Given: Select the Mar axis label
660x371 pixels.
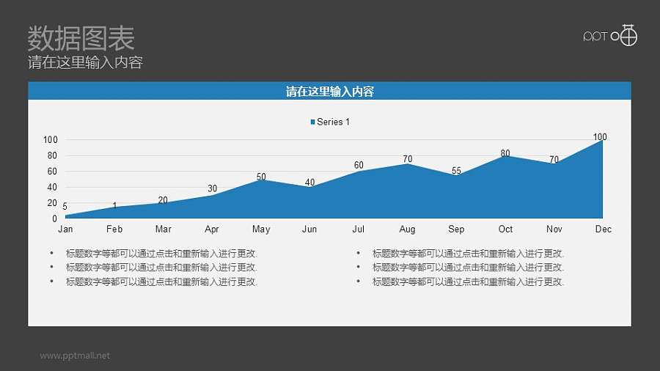Looking at the screenshot, I should [x=164, y=229].
